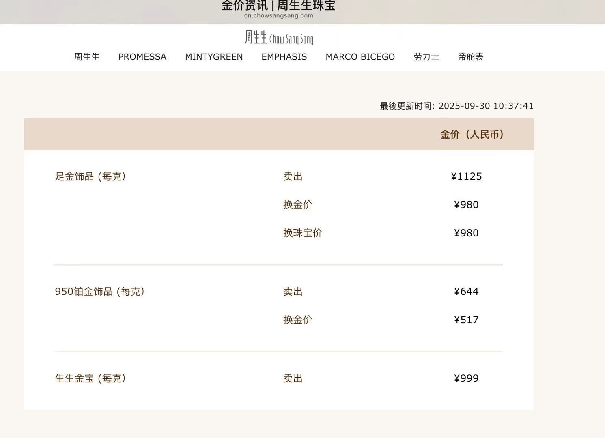Click the page title 金价资讯 | 周生生珠宝
Viewport: 605px width, 438px height.
(x=278, y=5)
